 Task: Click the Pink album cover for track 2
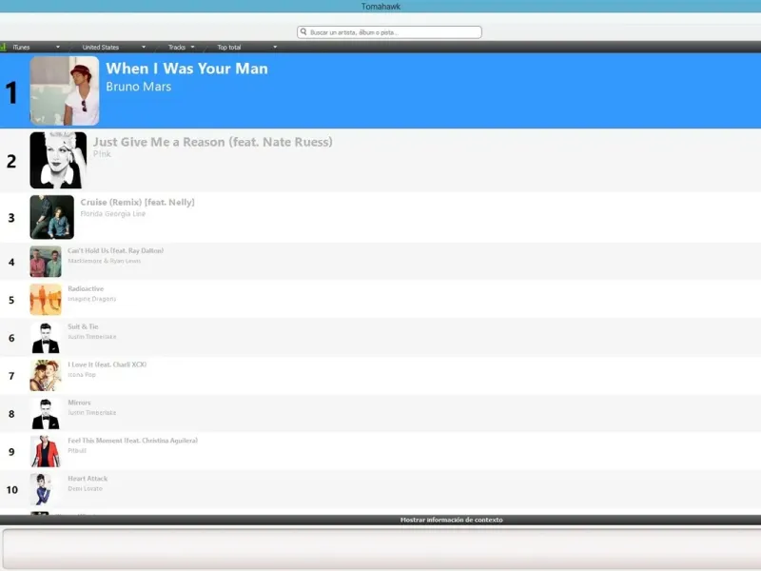(58, 160)
